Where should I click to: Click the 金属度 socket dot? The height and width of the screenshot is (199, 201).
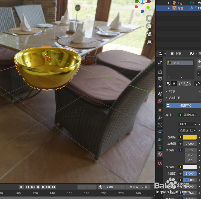pos(181,174)
